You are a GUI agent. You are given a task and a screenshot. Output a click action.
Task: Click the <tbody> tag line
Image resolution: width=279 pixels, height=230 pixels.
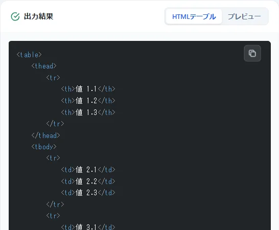(44, 147)
